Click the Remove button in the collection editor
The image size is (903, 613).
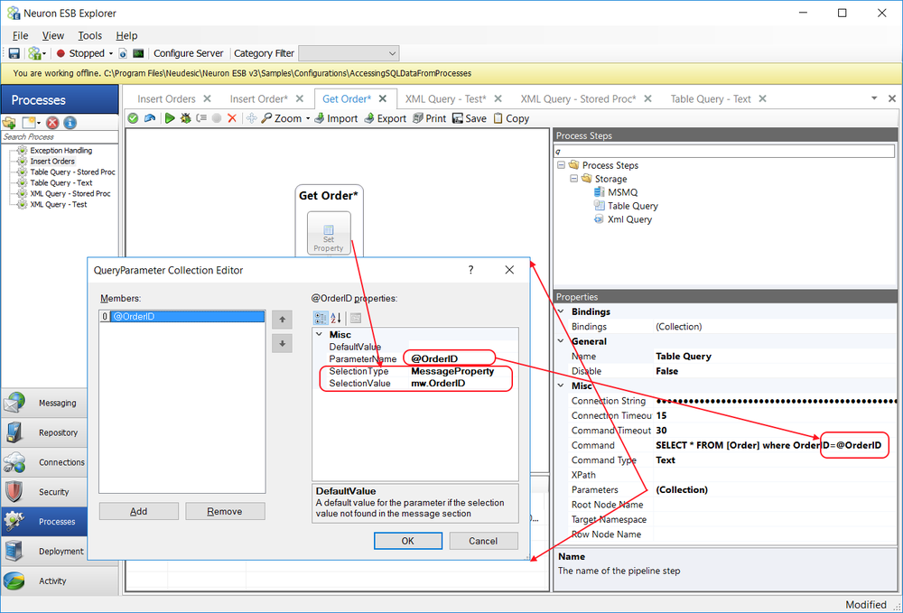225,511
